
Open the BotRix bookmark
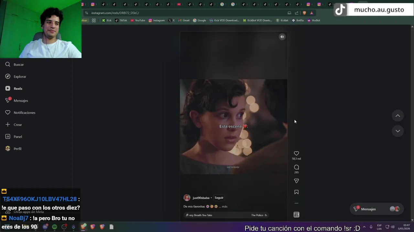298,20
